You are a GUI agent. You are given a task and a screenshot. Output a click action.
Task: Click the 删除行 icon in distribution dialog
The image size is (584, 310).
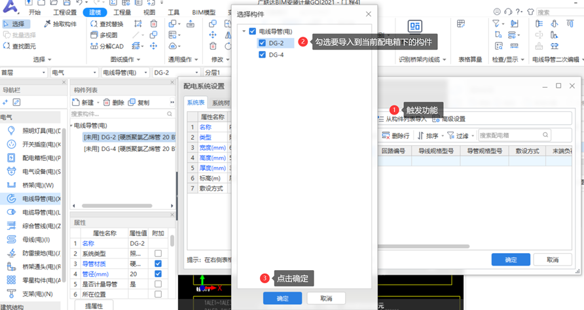coord(386,135)
